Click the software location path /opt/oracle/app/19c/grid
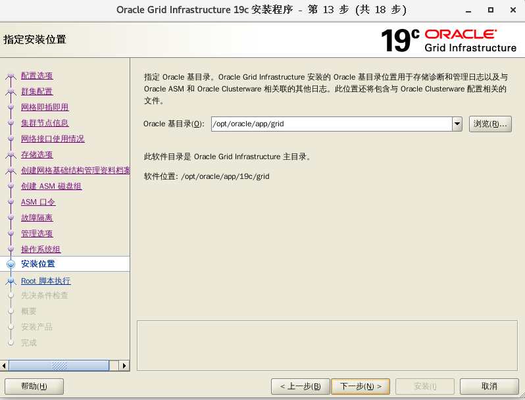The height and width of the screenshot is (400, 525). (225, 176)
